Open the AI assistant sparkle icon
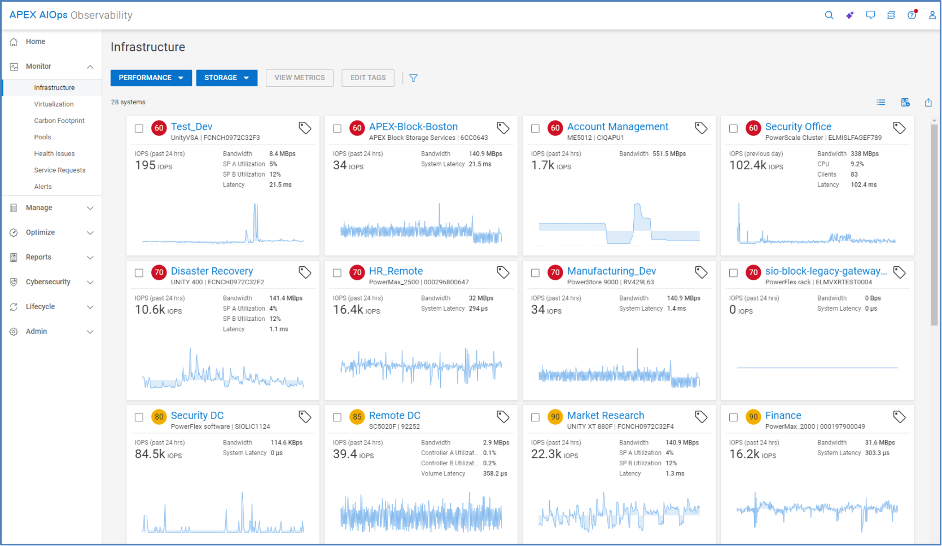The width and height of the screenshot is (942, 546). (x=849, y=15)
